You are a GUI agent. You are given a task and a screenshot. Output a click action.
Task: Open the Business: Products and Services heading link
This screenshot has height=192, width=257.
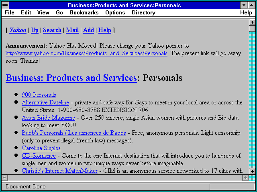[71, 78]
